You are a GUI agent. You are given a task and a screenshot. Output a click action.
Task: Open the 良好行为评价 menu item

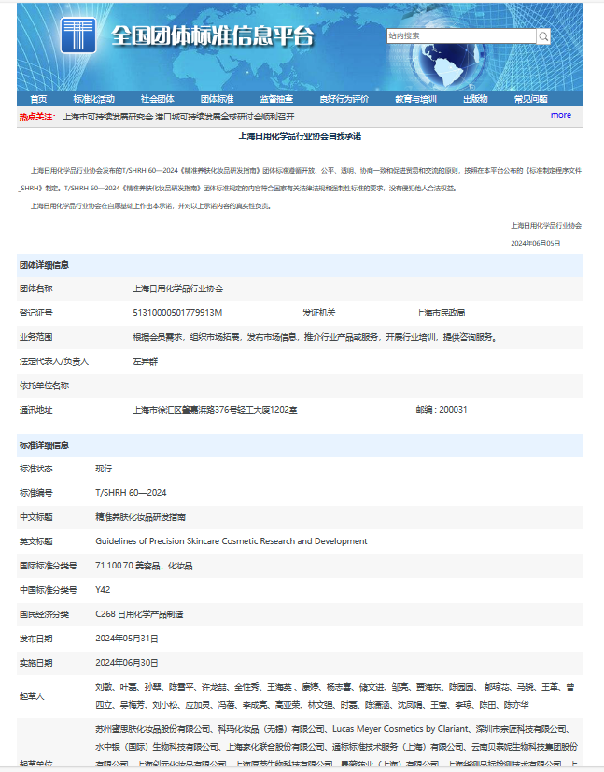[x=344, y=99]
